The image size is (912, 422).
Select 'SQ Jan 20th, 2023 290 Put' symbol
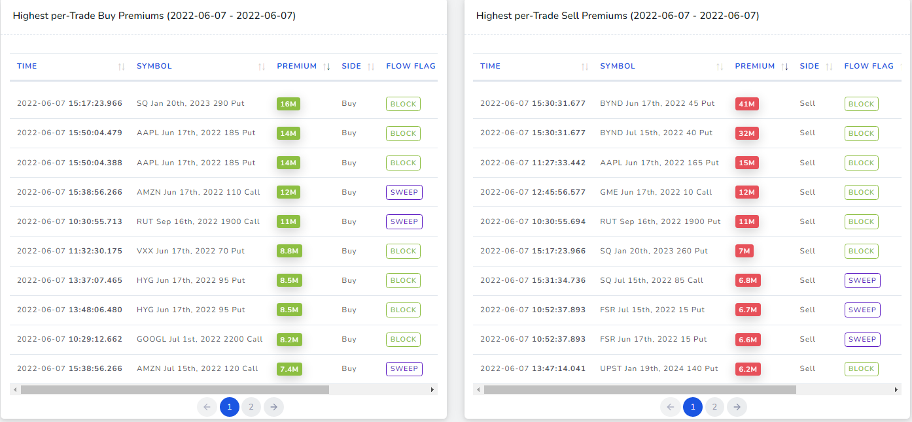coord(190,103)
